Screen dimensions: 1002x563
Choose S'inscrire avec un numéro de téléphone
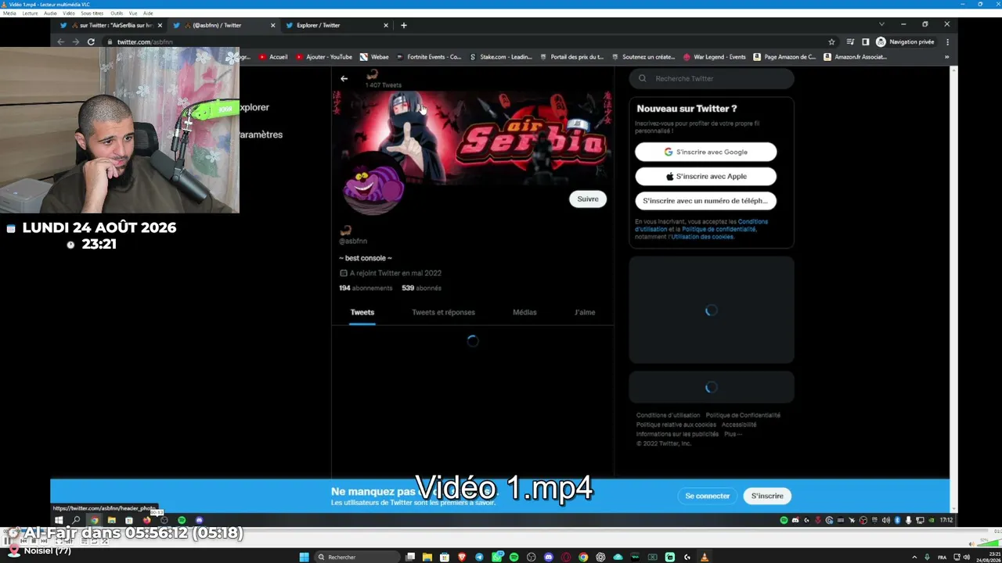point(705,200)
